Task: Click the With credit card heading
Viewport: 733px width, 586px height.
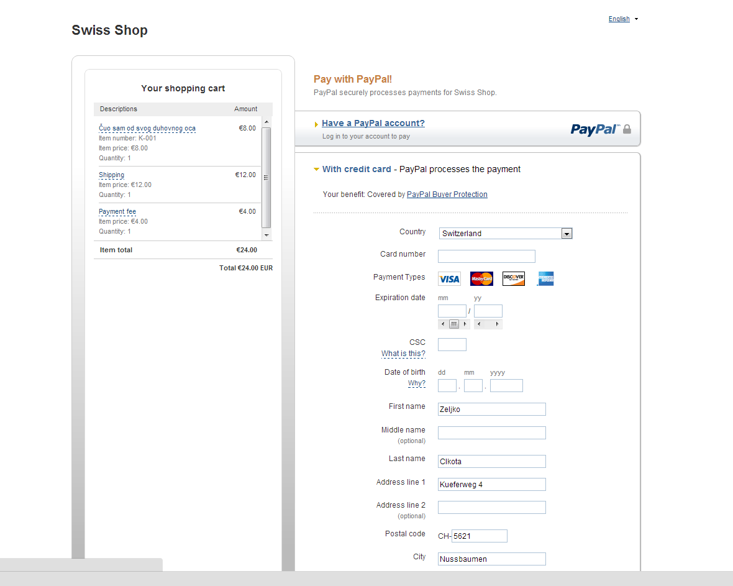Action: click(x=357, y=169)
